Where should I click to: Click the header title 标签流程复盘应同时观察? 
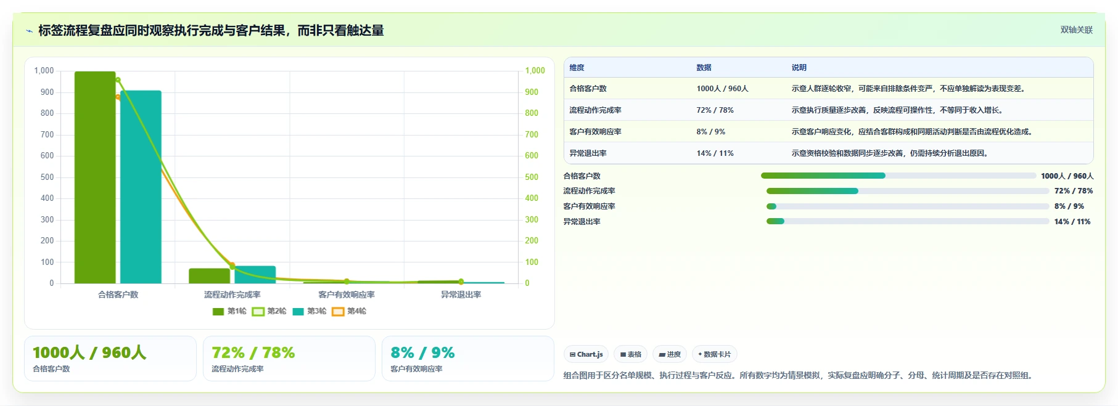coord(211,31)
